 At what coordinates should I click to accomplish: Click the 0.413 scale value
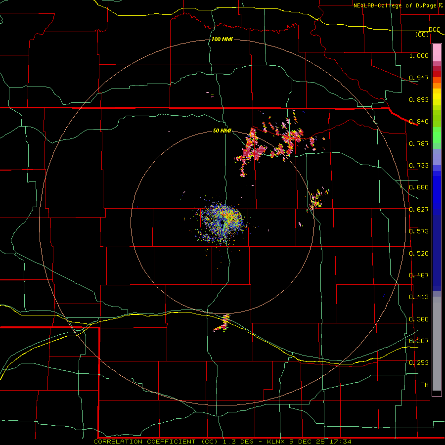coord(419,297)
